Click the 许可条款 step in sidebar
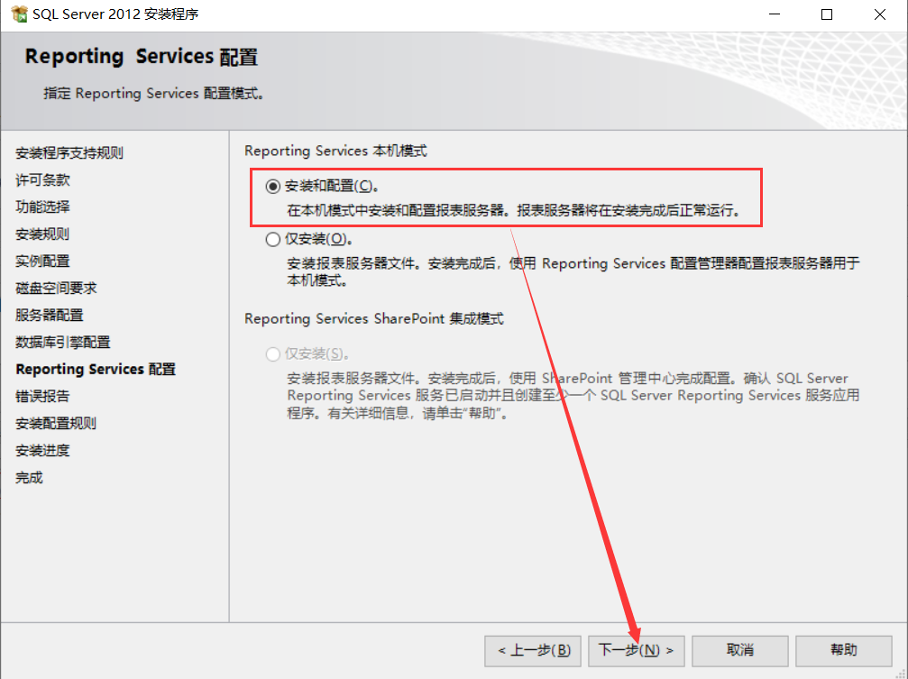The height and width of the screenshot is (679, 908). [x=42, y=180]
